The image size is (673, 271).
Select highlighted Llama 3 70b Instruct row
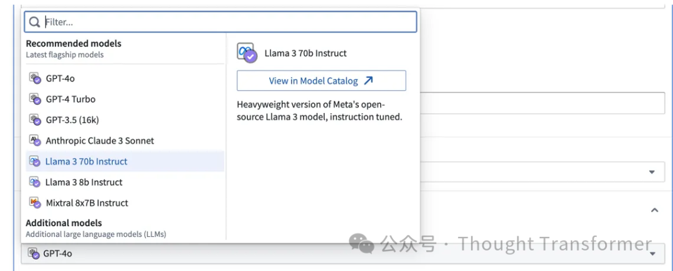[125, 162]
